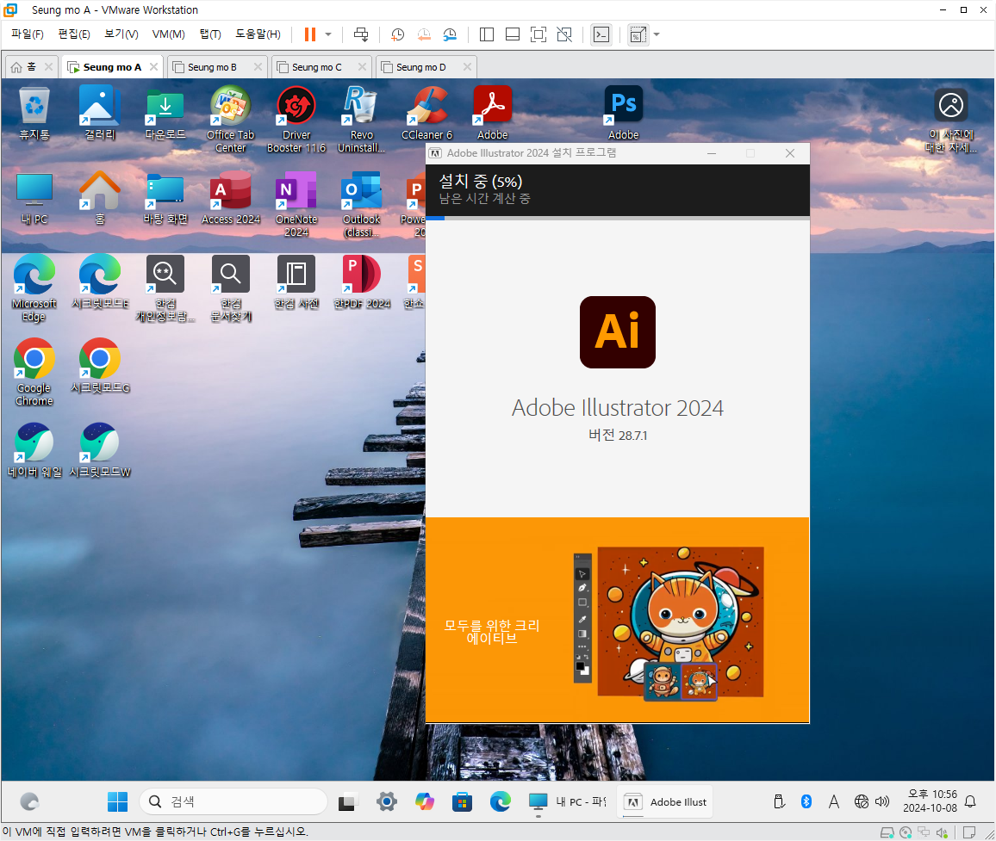Open the VM(M) menu
Viewport: 996px width, 841px height.
(x=168, y=34)
